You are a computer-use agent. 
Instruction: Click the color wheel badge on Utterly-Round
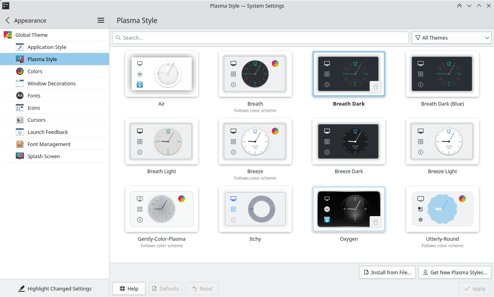462,199
